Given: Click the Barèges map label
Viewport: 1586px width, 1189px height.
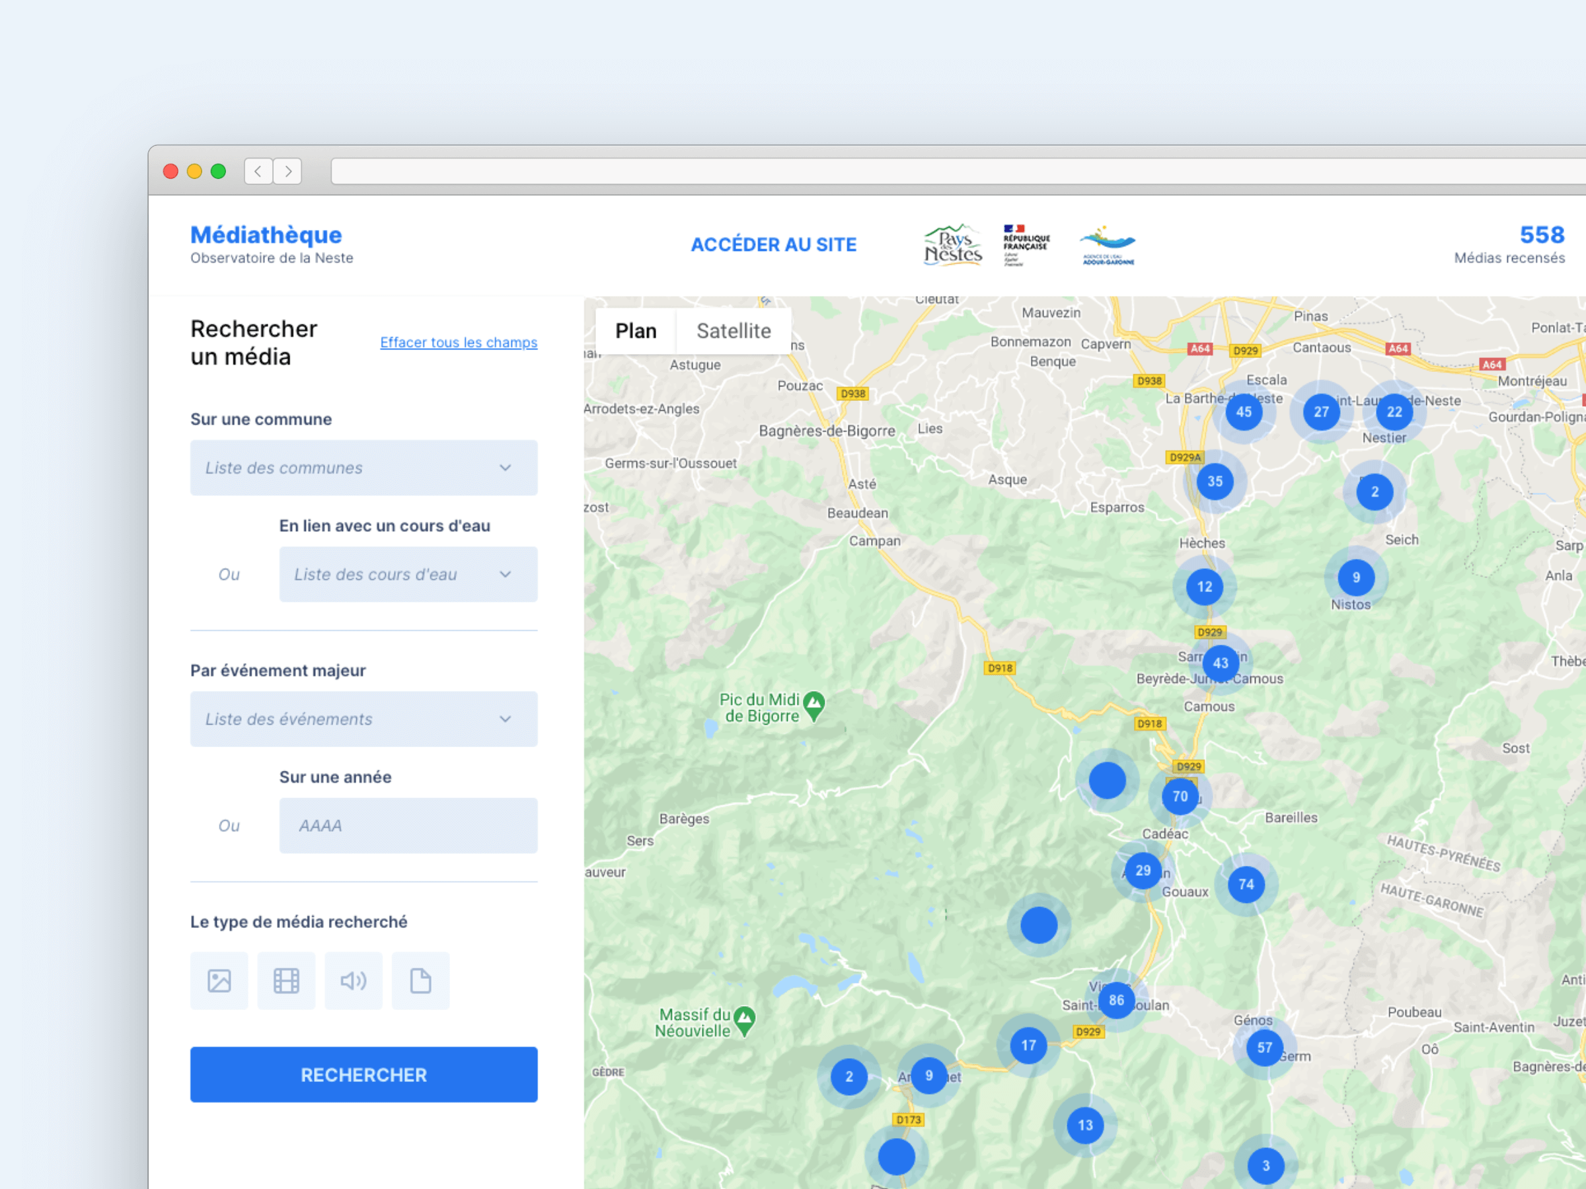Looking at the screenshot, I should point(684,819).
